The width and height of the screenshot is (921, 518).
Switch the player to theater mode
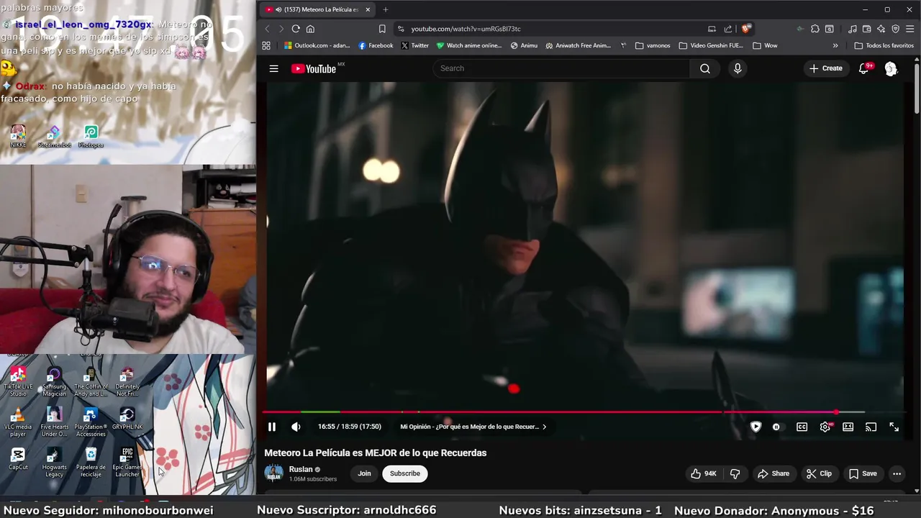click(x=848, y=427)
